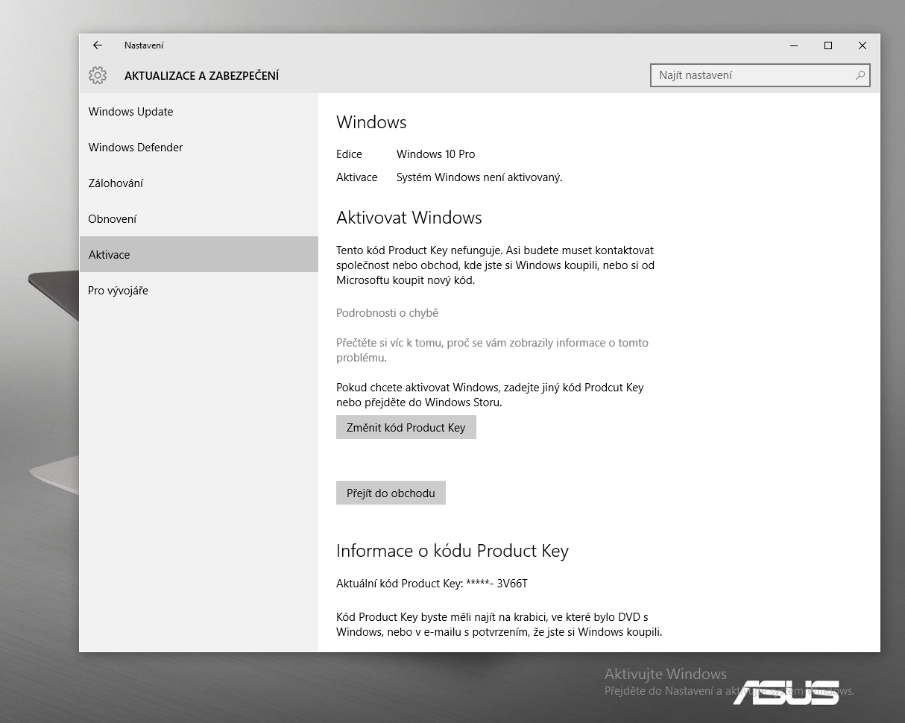Open the Obnovení section

click(x=113, y=219)
